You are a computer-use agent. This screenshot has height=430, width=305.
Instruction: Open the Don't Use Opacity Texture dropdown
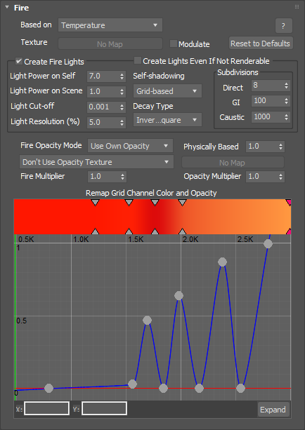[x=96, y=162]
